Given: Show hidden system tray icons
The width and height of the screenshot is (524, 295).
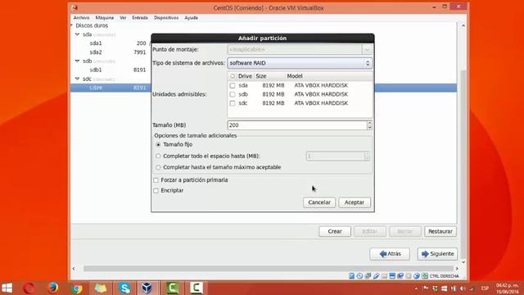Looking at the screenshot, I should coord(417,288).
